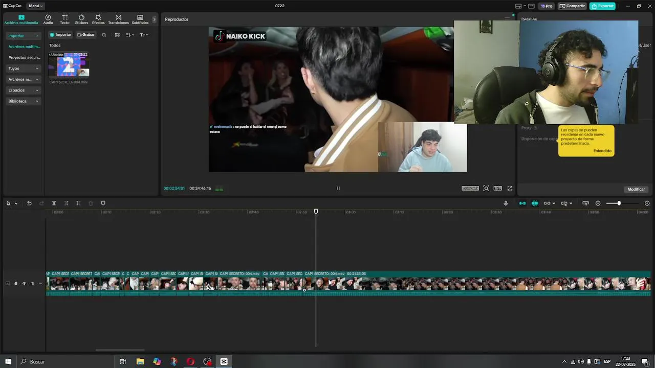Expand the Biblioteca sidebar section
655x368 pixels.
click(23, 101)
